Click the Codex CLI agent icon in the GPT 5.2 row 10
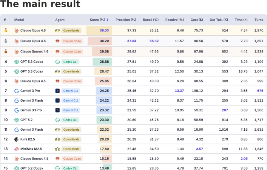267x170 pixels. pos(57,120)
